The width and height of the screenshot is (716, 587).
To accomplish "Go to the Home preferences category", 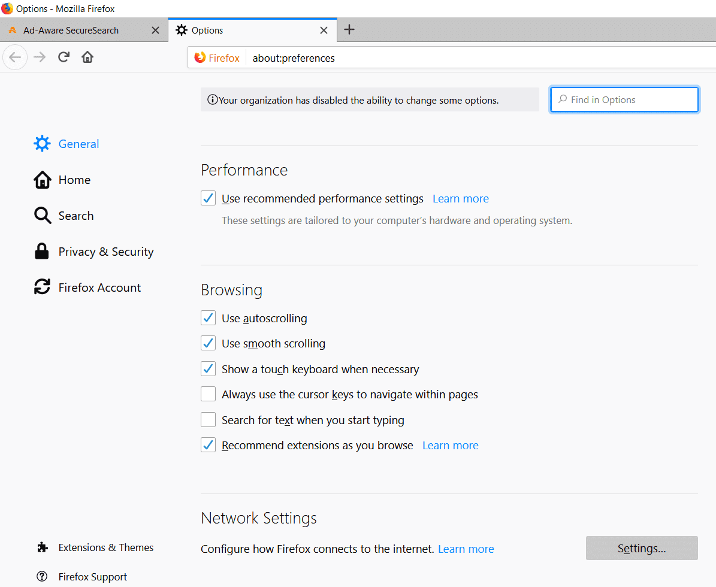I will 74,180.
